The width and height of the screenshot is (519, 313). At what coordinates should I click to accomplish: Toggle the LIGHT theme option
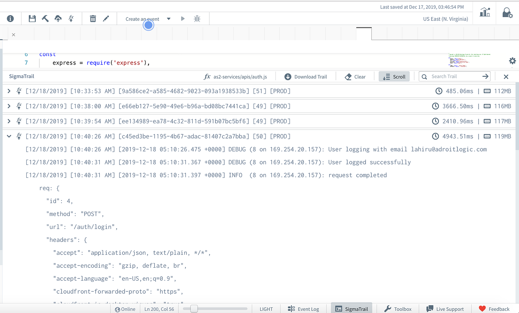(266, 309)
